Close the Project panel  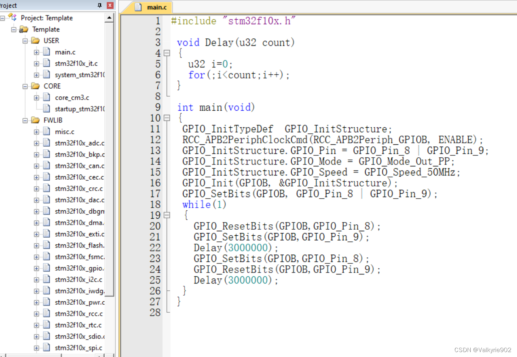point(110,5)
